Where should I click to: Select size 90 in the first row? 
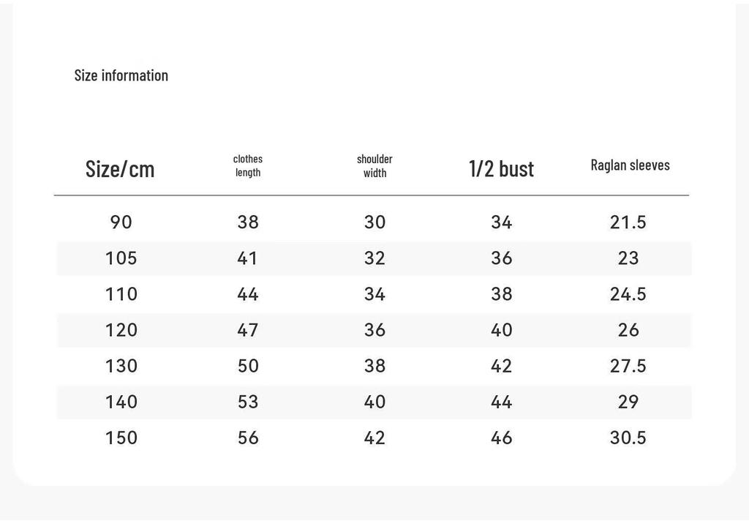[121, 222]
